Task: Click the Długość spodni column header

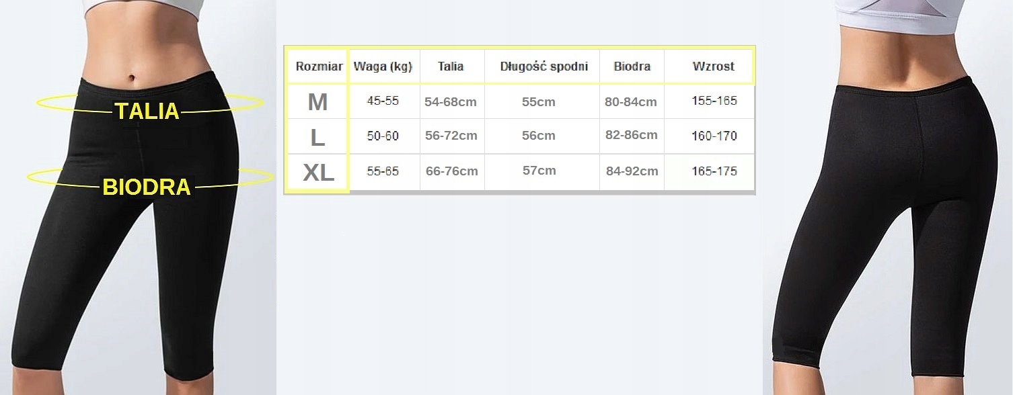Action: click(543, 67)
